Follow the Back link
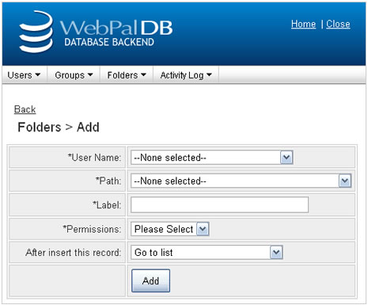The image size is (368, 305). (x=25, y=109)
